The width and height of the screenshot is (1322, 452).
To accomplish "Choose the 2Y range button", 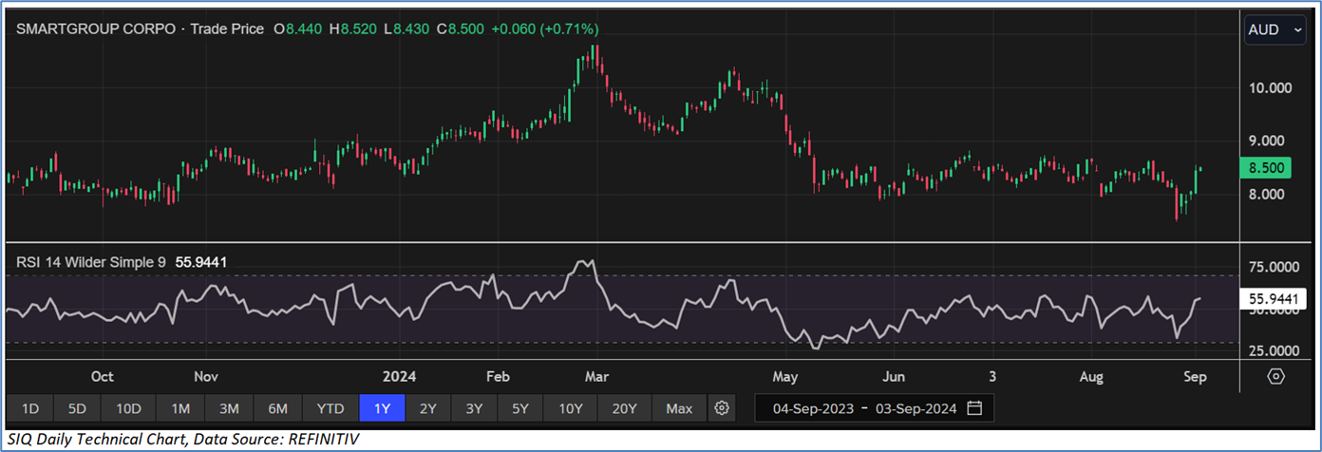I will click(428, 408).
